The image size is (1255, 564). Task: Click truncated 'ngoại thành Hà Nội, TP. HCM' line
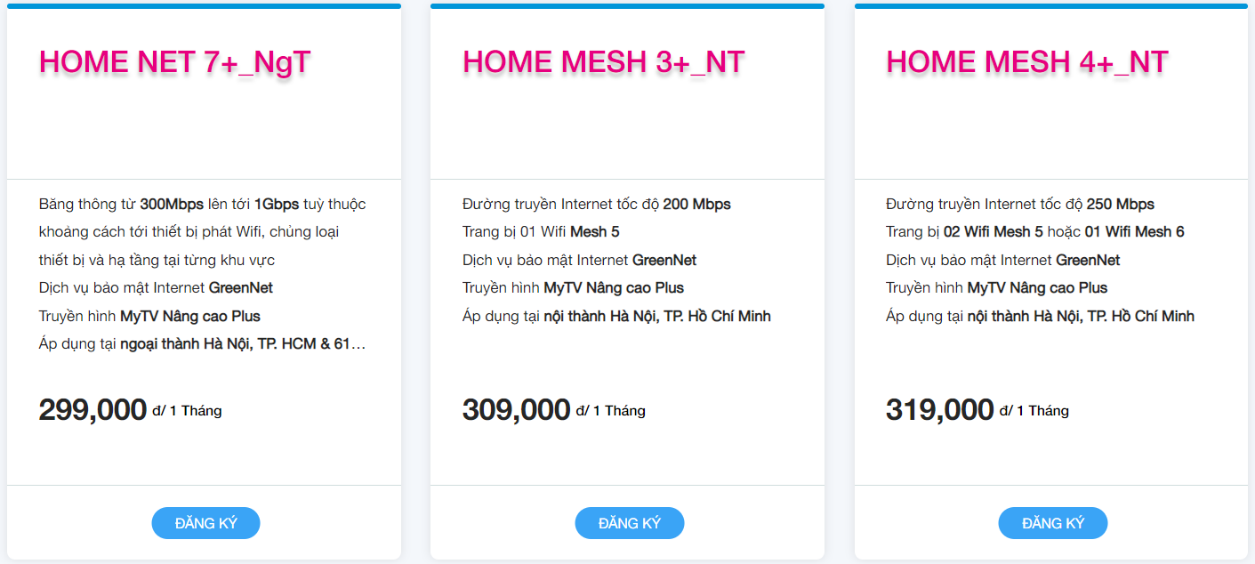pos(202,344)
